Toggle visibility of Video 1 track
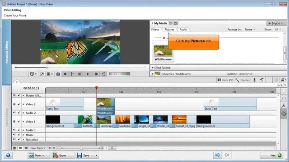Viewport: 289px width, 162px height. (x=14, y=121)
